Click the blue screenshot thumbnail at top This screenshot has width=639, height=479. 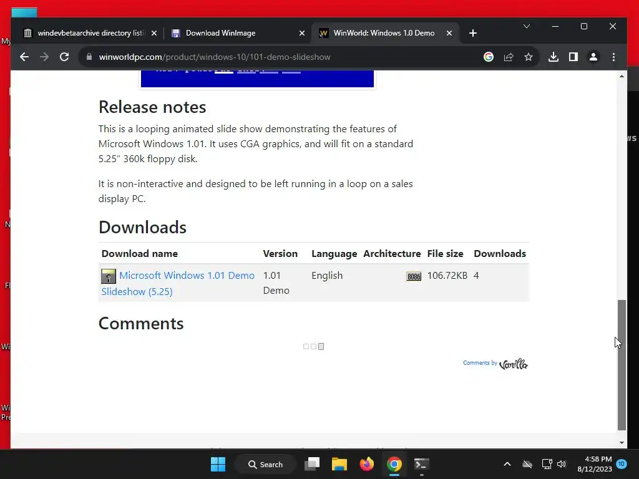coord(257,79)
